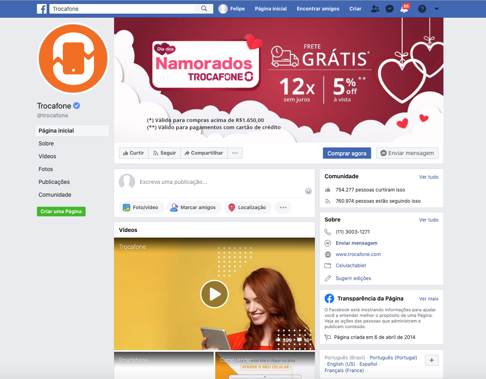Click the emoji smiley in post composer
Viewport: 486px width, 379px height.
tap(308, 191)
